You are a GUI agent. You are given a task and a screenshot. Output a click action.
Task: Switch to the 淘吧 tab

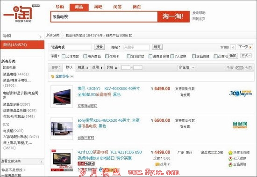coord(98,7)
